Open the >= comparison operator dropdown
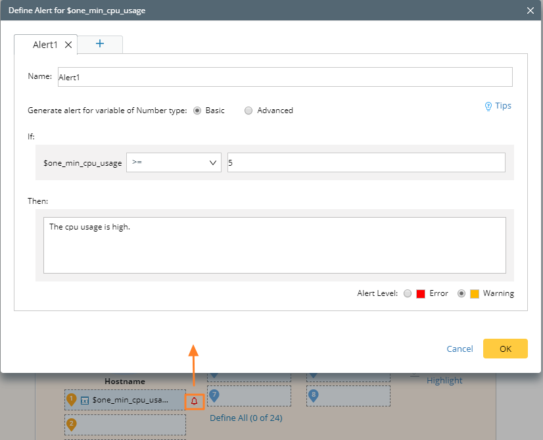 click(174, 162)
